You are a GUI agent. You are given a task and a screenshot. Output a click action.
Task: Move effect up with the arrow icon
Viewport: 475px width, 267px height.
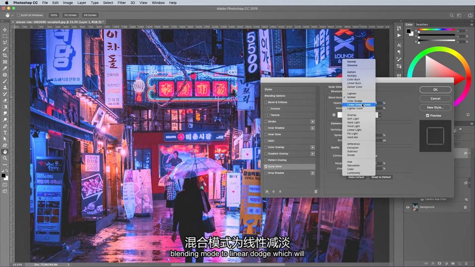coord(273,191)
